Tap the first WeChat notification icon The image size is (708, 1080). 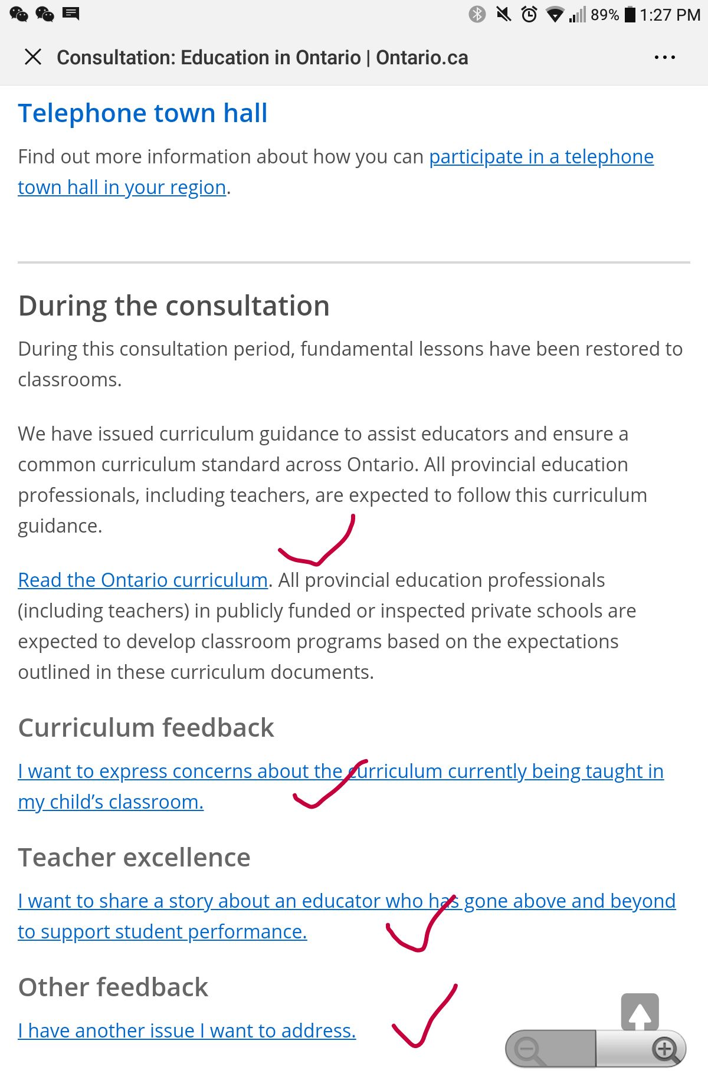(19, 14)
